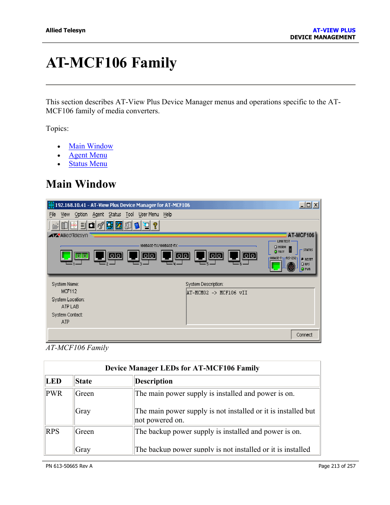Image resolution: width=390 pixels, height=505 pixels.
Task: Select the fiber port 5 connector
Action: [216, 256]
